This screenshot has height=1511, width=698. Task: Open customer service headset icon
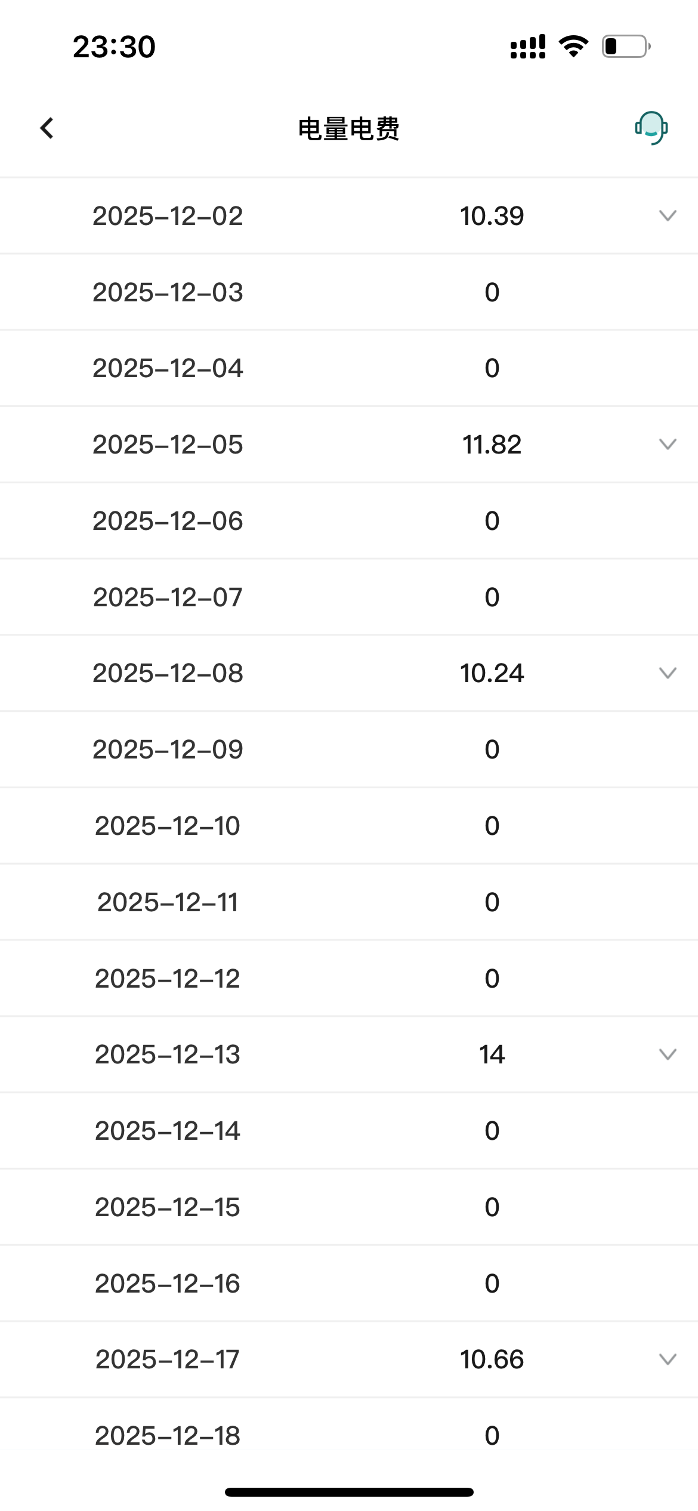click(x=651, y=128)
